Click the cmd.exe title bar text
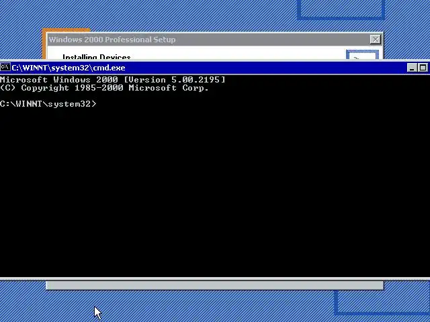Image resolution: width=430 pixels, height=322 pixels. (69, 68)
